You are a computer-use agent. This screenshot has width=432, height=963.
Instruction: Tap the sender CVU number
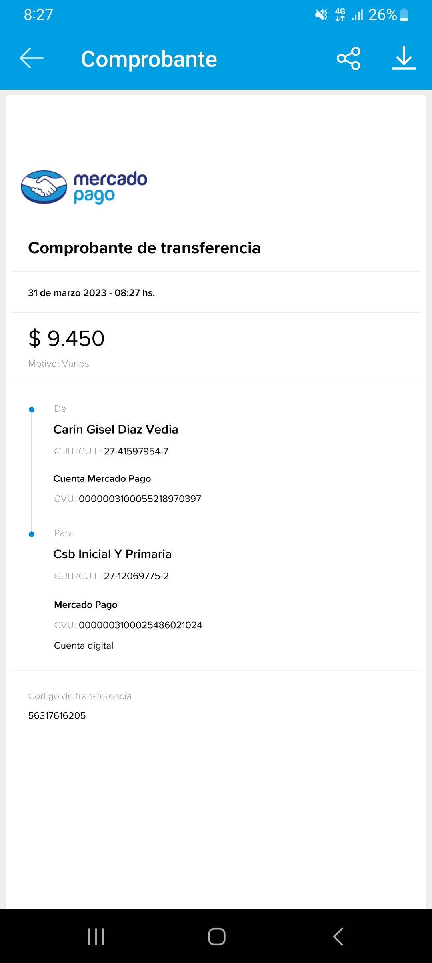coord(140,499)
